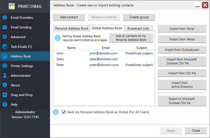Screen dimensions: 210x138
Task: Click the Email Providers cube icon
Action: pyautogui.click(x=5, y=17)
